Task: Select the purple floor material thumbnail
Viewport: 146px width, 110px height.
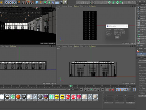Action: click(x=46, y=97)
